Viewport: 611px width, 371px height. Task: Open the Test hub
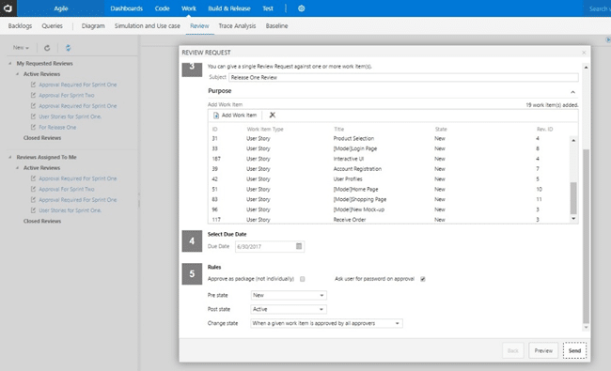[268, 8]
